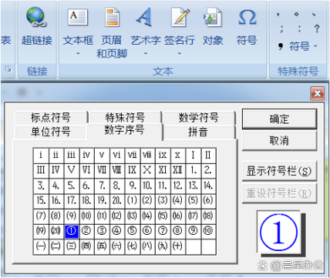Insert the comma special symbol in ribbon
The image size is (330, 278).
coord(278,15)
